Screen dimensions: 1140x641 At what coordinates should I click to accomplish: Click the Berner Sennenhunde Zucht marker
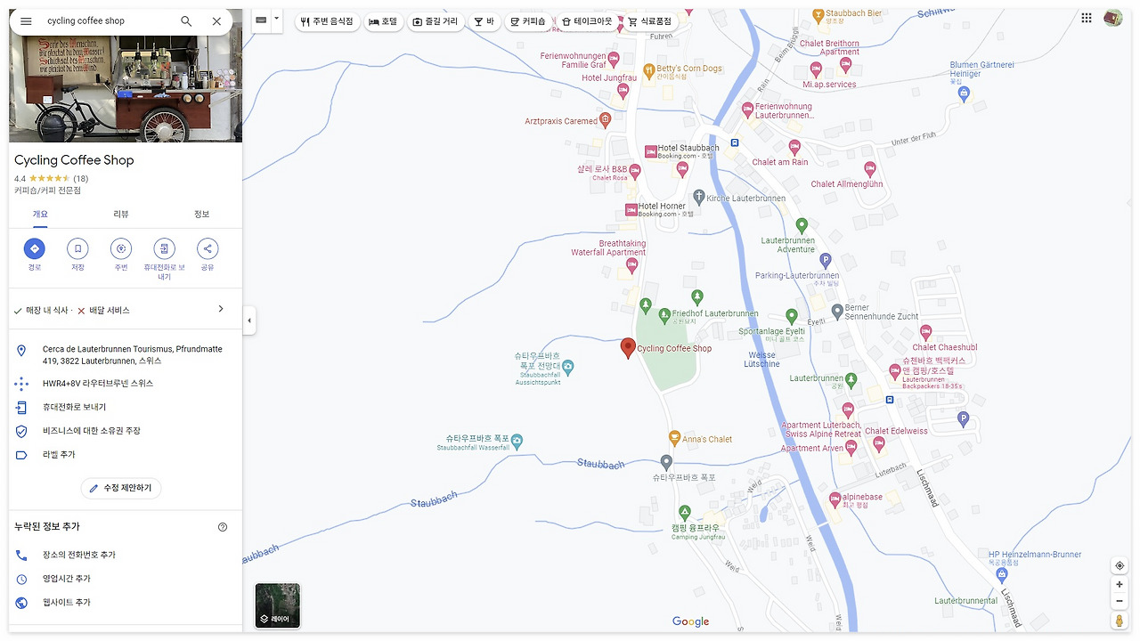837,311
